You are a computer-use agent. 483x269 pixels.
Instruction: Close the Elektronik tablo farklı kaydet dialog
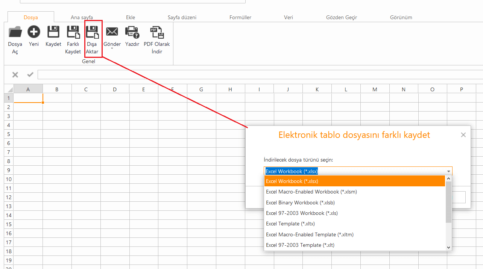point(463,135)
